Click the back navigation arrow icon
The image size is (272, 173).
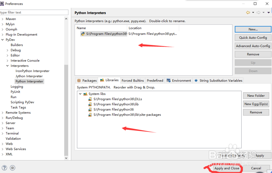click(x=248, y=13)
